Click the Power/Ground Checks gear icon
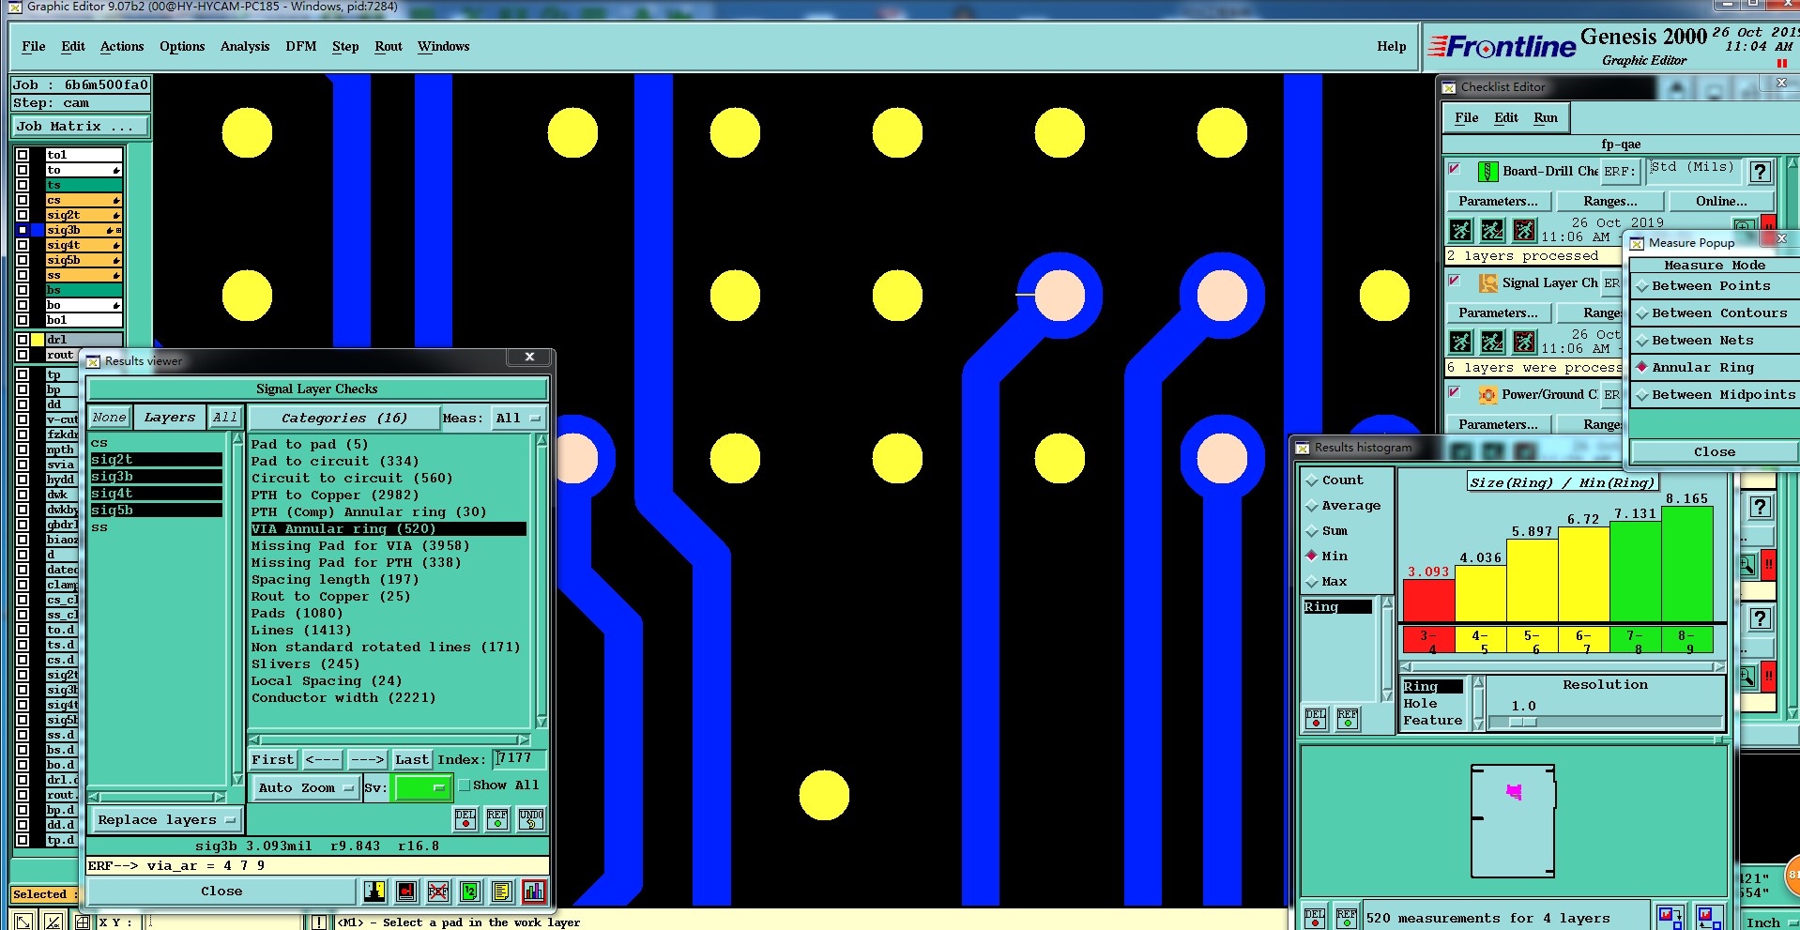This screenshot has width=1800, height=930. click(x=1487, y=395)
